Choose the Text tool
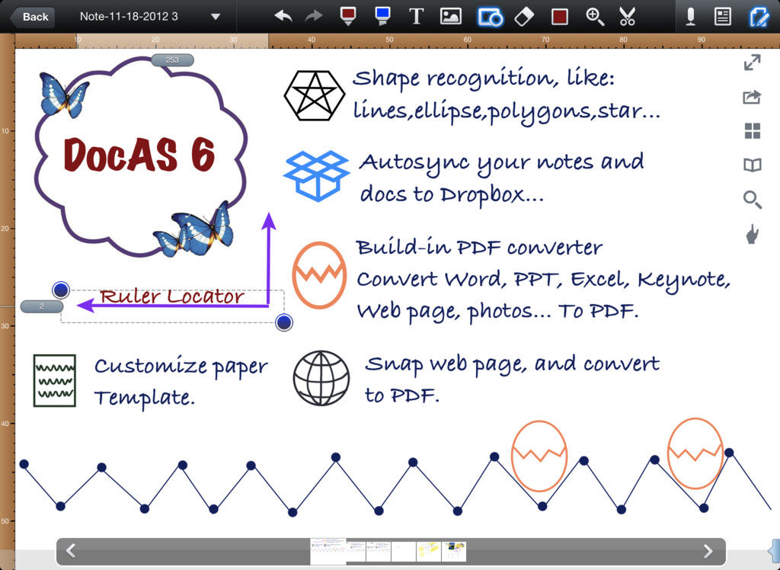Image resolution: width=780 pixels, height=570 pixels. pyautogui.click(x=416, y=17)
